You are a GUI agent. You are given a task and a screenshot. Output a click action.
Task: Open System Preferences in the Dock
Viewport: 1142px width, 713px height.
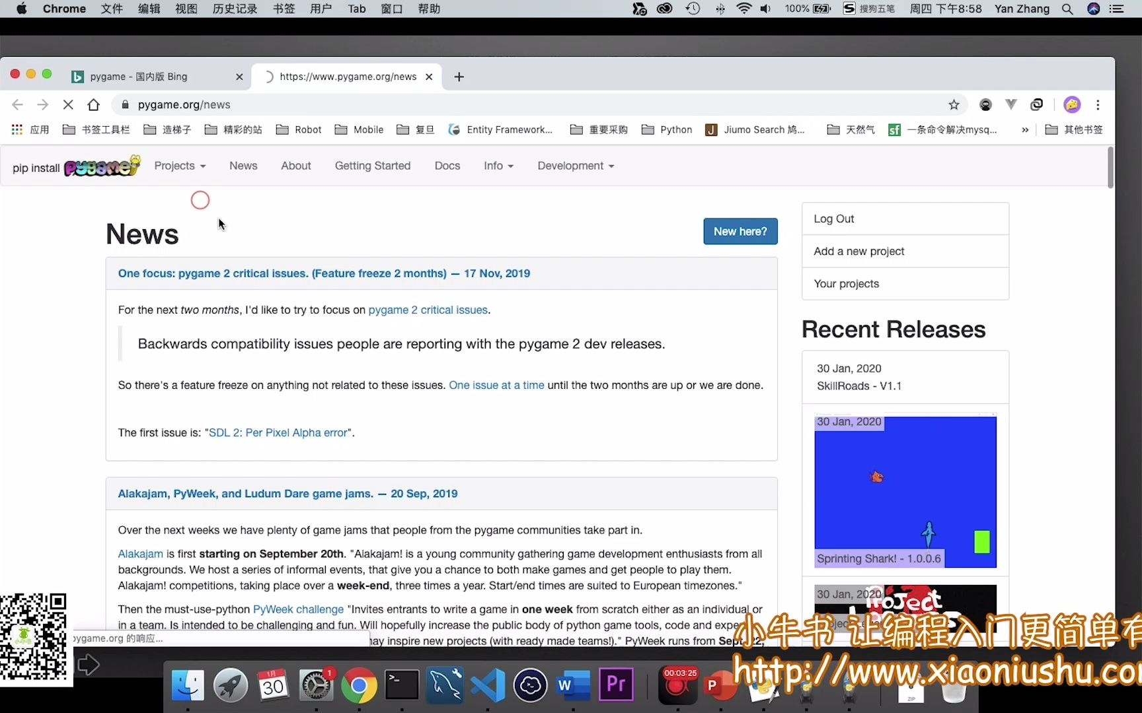coord(316,685)
